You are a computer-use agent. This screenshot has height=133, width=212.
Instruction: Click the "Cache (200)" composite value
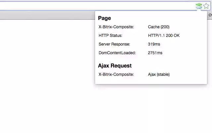(159, 27)
